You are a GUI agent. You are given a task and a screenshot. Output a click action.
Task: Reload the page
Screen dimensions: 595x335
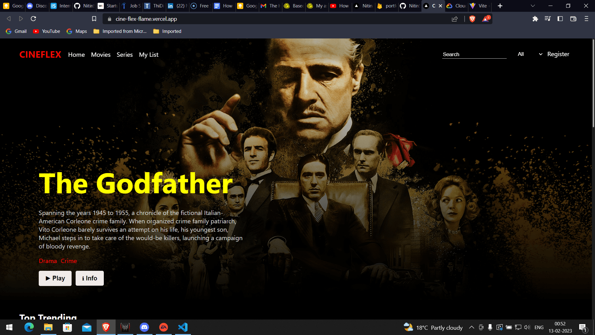(33, 19)
